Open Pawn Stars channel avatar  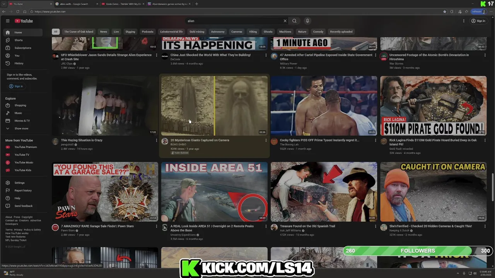55,227
